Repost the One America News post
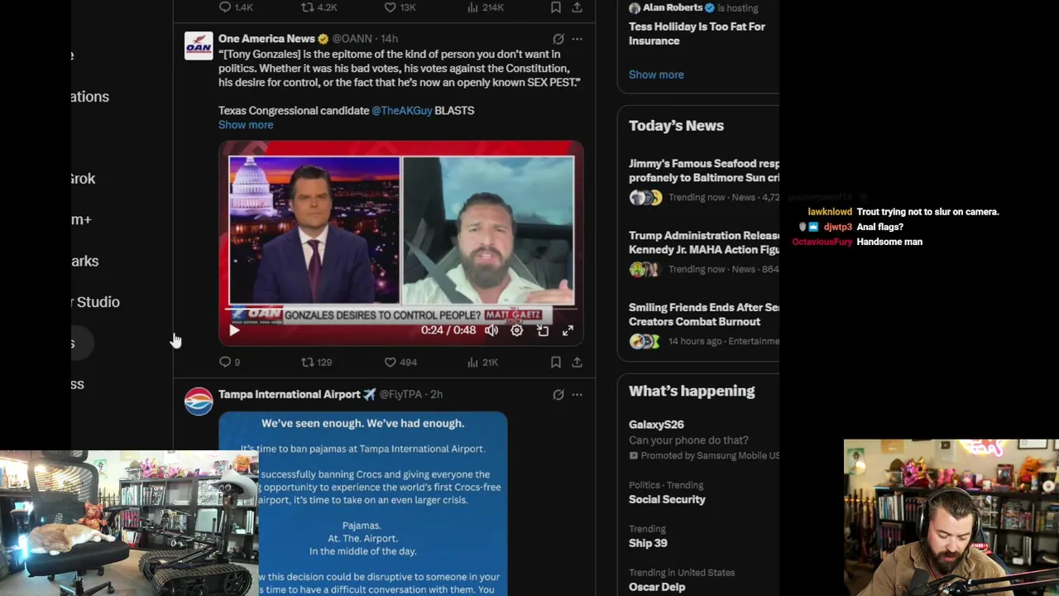This screenshot has width=1059, height=596. pos(307,362)
